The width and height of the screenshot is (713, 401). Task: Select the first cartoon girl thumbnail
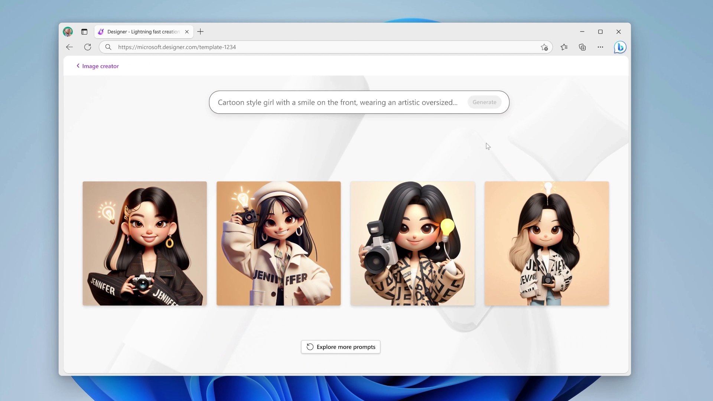(145, 243)
